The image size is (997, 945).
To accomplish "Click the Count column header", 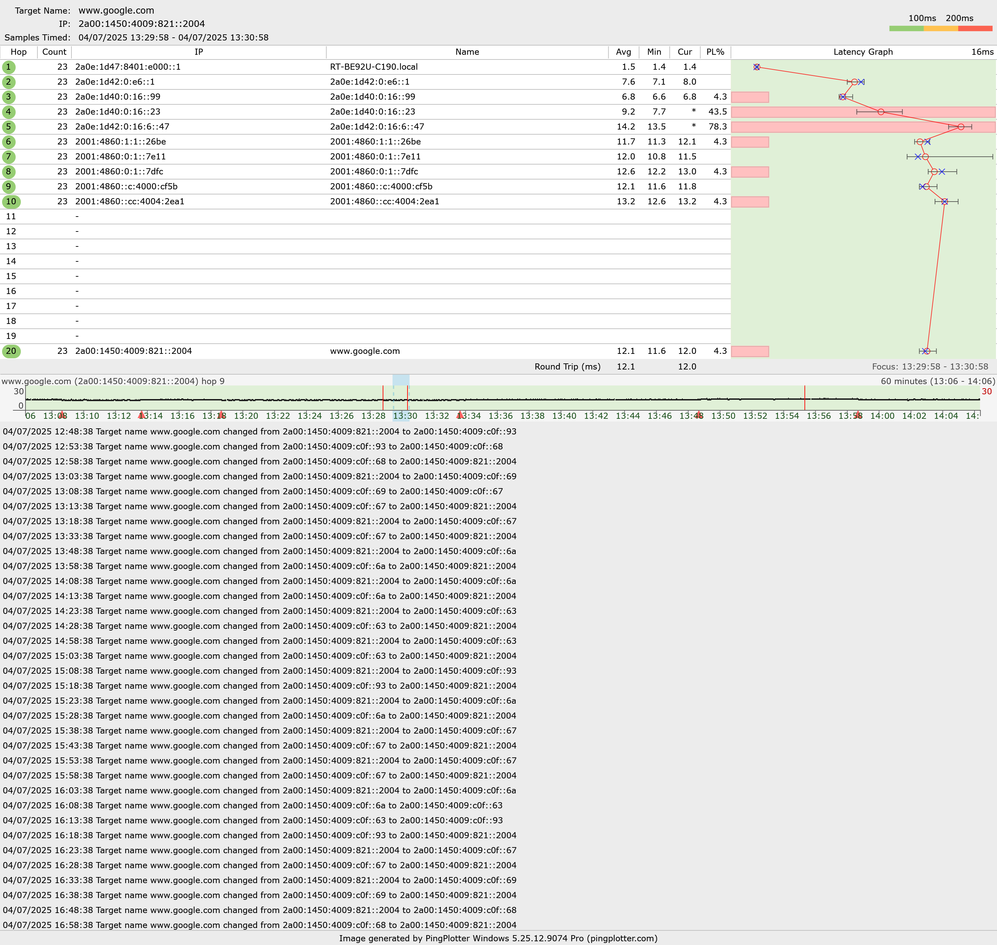I will pyautogui.click(x=54, y=52).
